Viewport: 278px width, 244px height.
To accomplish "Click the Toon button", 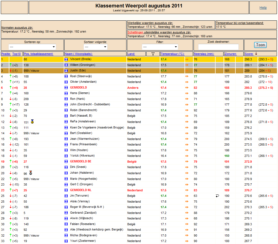I will (260, 45).
